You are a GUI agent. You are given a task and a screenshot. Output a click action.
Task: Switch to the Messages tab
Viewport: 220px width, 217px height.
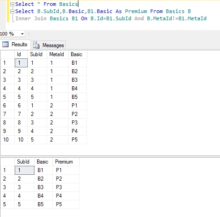tap(48, 45)
